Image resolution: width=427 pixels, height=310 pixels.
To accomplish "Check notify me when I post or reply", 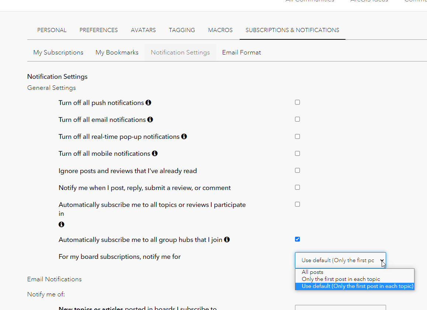I will [x=297, y=187].
